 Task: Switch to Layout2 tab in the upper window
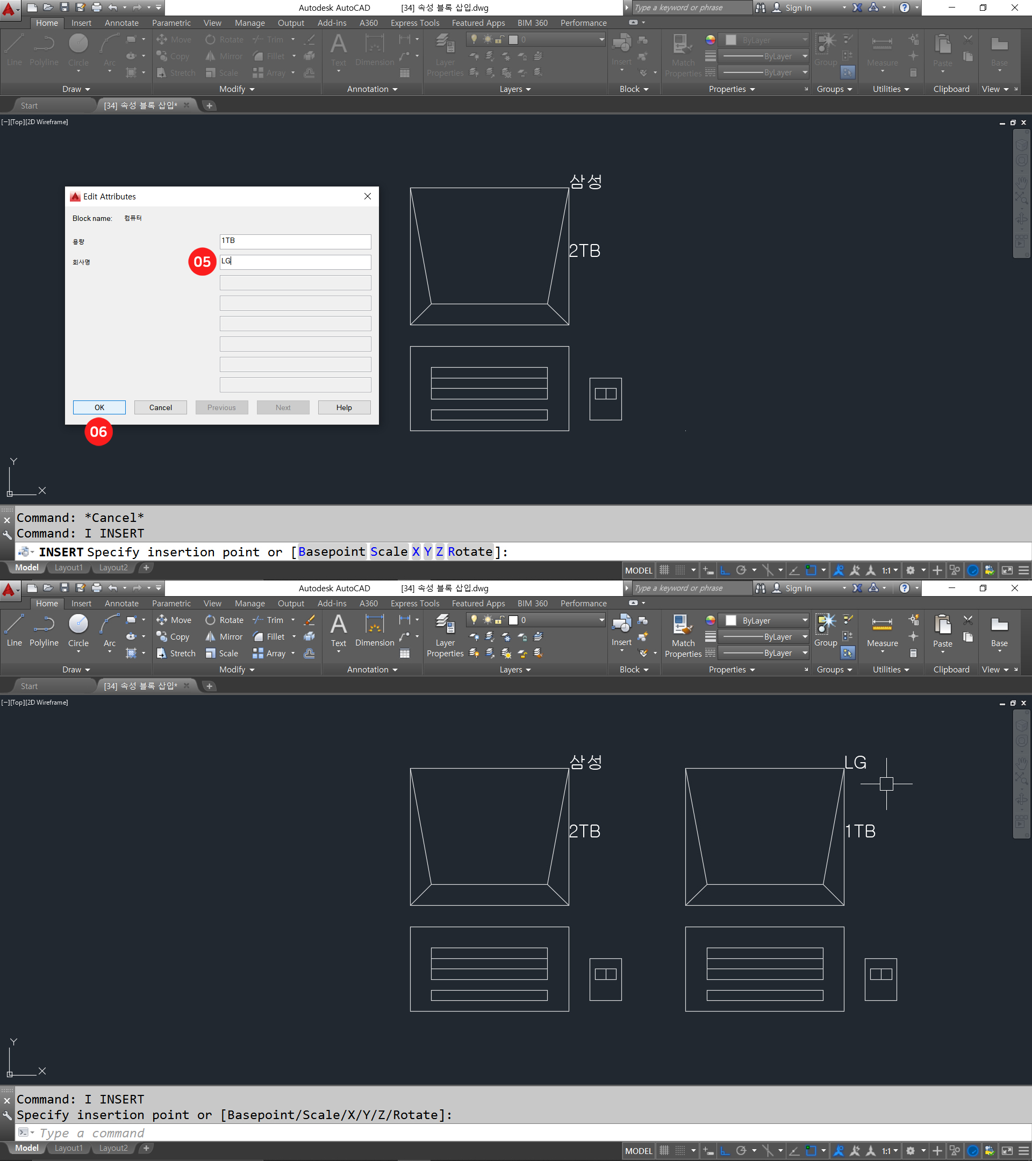pos(113,568)
